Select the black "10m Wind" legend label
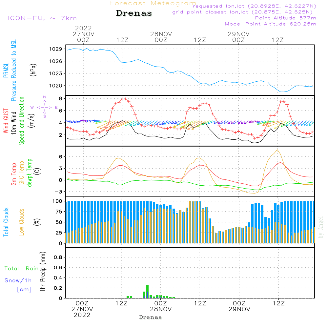This screenshot has height=328, width=328. pos(13,123)
